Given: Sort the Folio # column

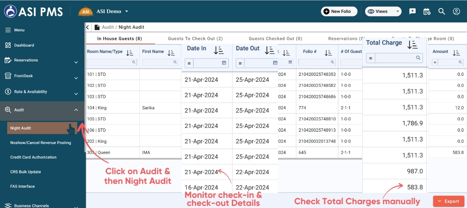Looking at the screenshot, I should [328, 53].
